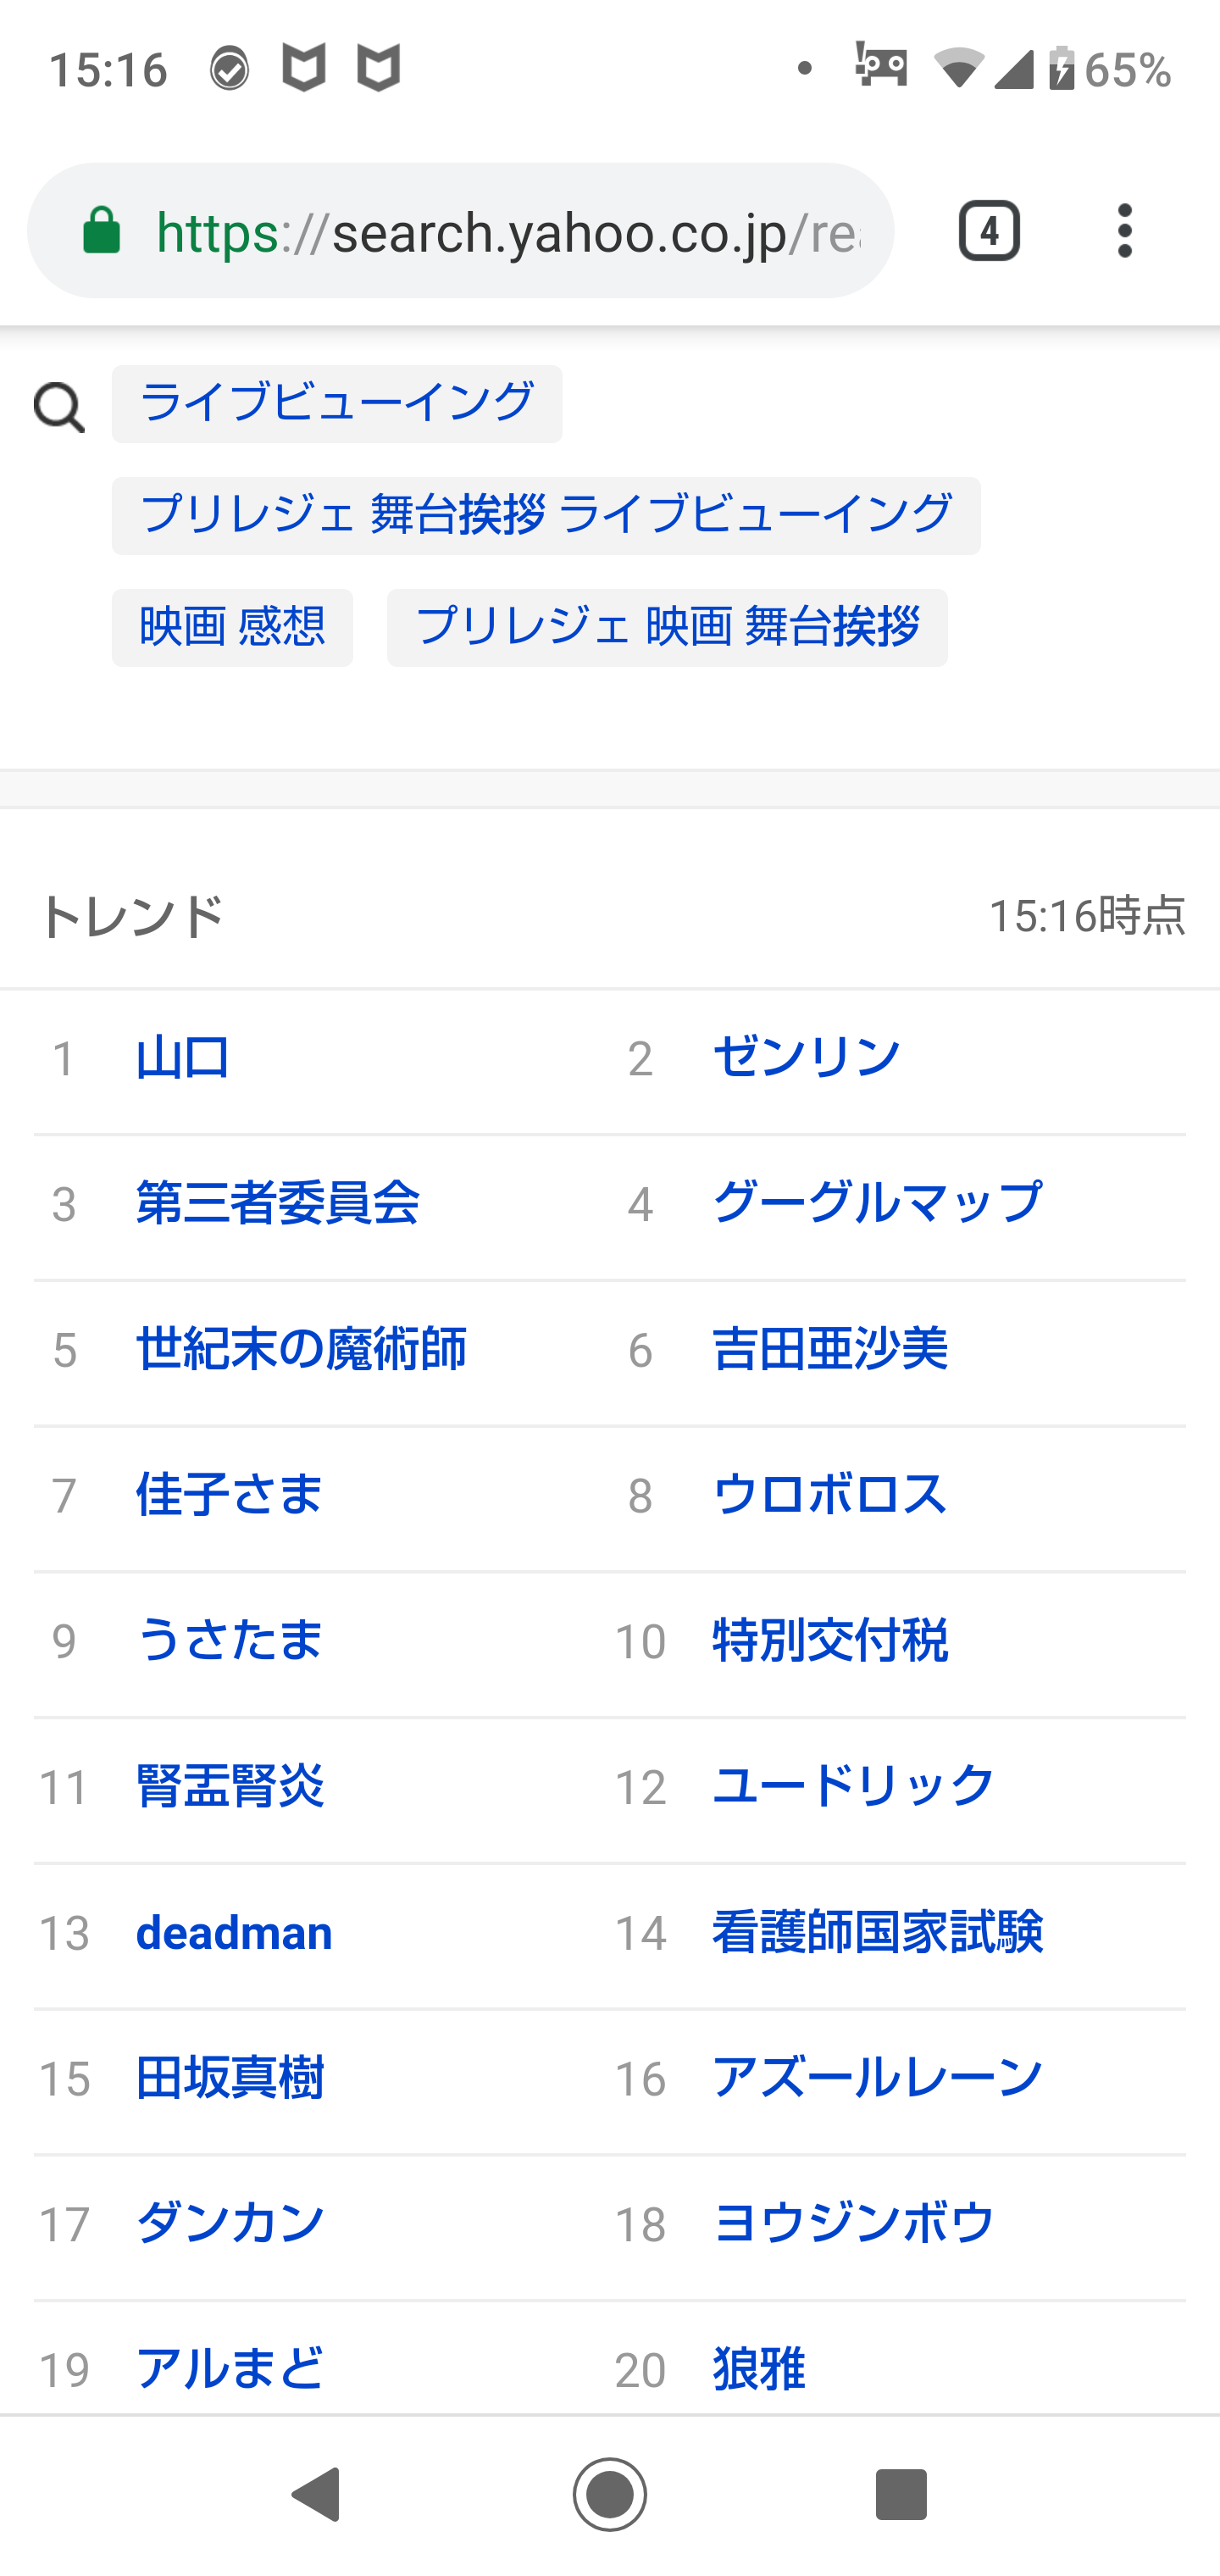Viewport: 1220px width, 2576px height.
Task: Select the 映画 感想 suggestion chip
Action: pyautogui.click(x=232, y=628)
